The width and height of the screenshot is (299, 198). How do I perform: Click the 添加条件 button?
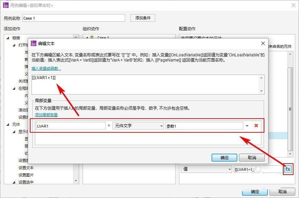(x=142, y=18)
